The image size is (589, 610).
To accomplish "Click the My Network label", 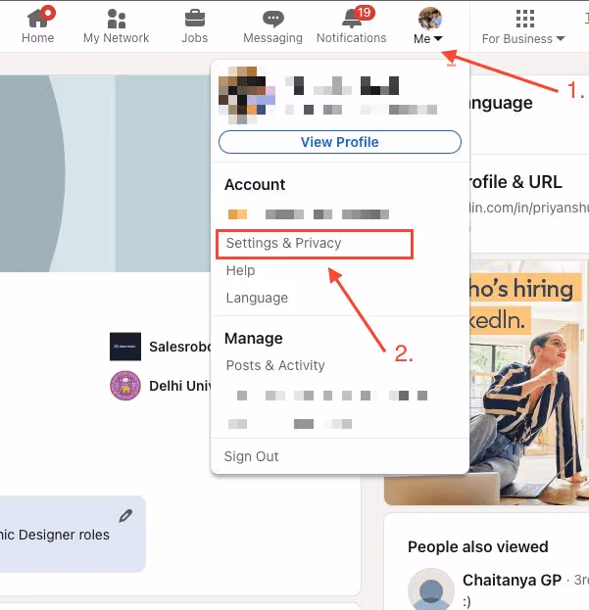I will pyautogui.click(x=116, y=38).
